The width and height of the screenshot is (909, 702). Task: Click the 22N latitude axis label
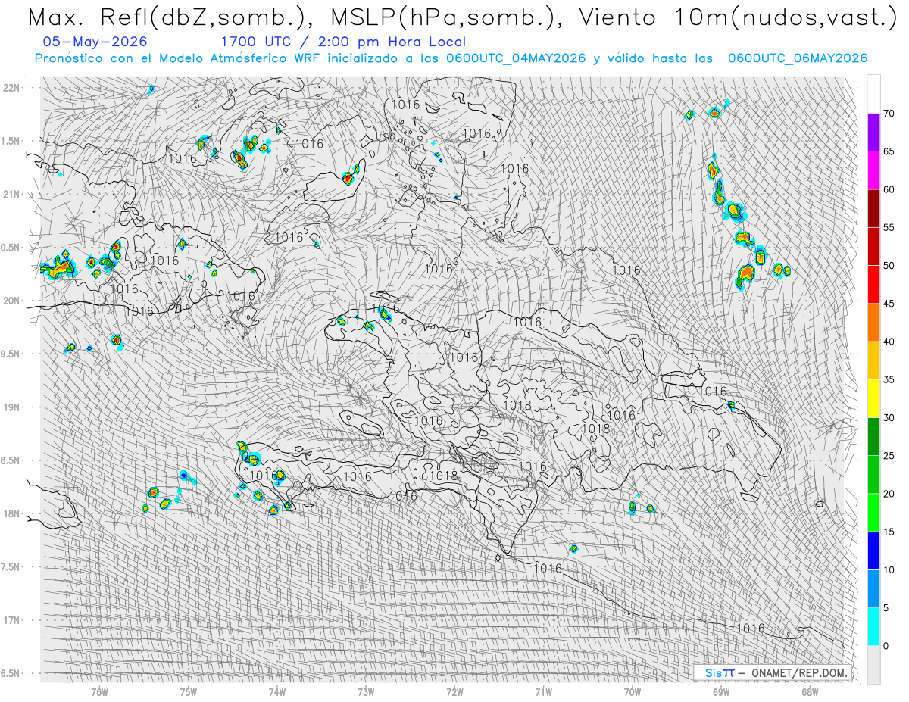[12, 87]
